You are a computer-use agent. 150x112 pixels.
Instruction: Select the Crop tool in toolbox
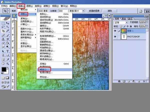coord(3,31)
